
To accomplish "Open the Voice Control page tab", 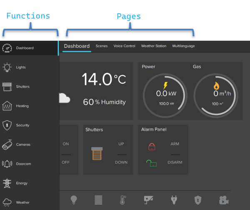I will [x=124, y=46].
